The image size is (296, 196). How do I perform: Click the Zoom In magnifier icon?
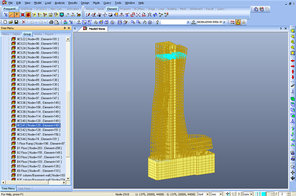point(292,41)
